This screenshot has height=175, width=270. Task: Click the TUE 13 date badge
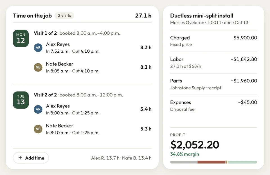(21, 100)
